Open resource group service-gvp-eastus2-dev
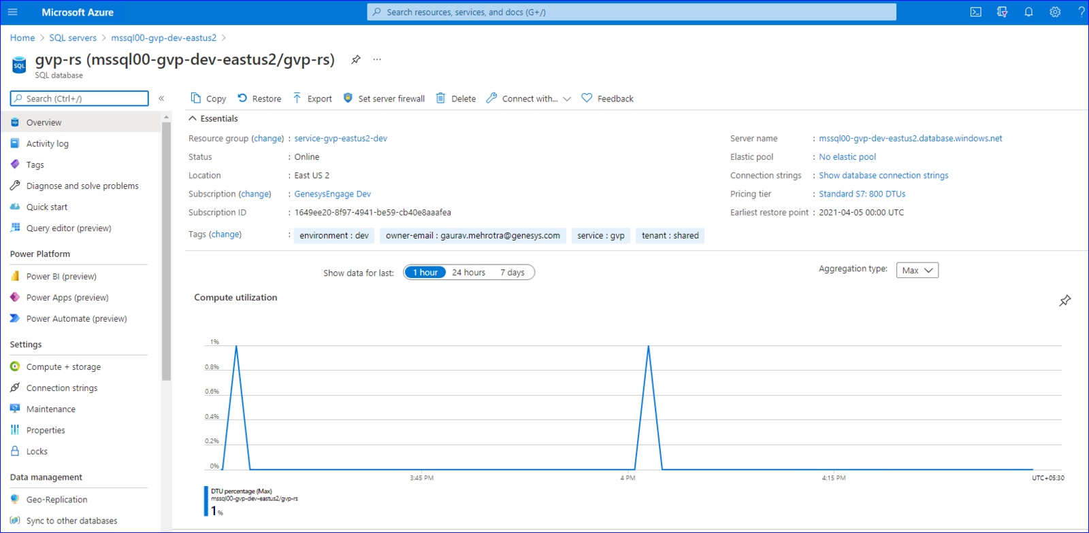1089x533 pixels. [340, 139]
